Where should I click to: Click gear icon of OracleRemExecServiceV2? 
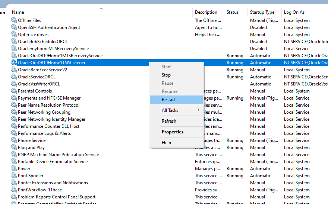pyautogui.click(x=14, y=69)
